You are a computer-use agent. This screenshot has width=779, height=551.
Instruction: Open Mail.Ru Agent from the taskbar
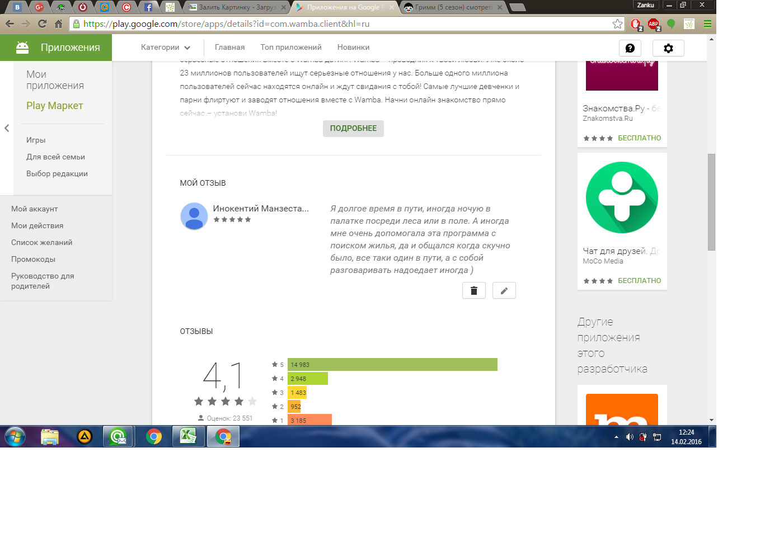click(118, 436)
